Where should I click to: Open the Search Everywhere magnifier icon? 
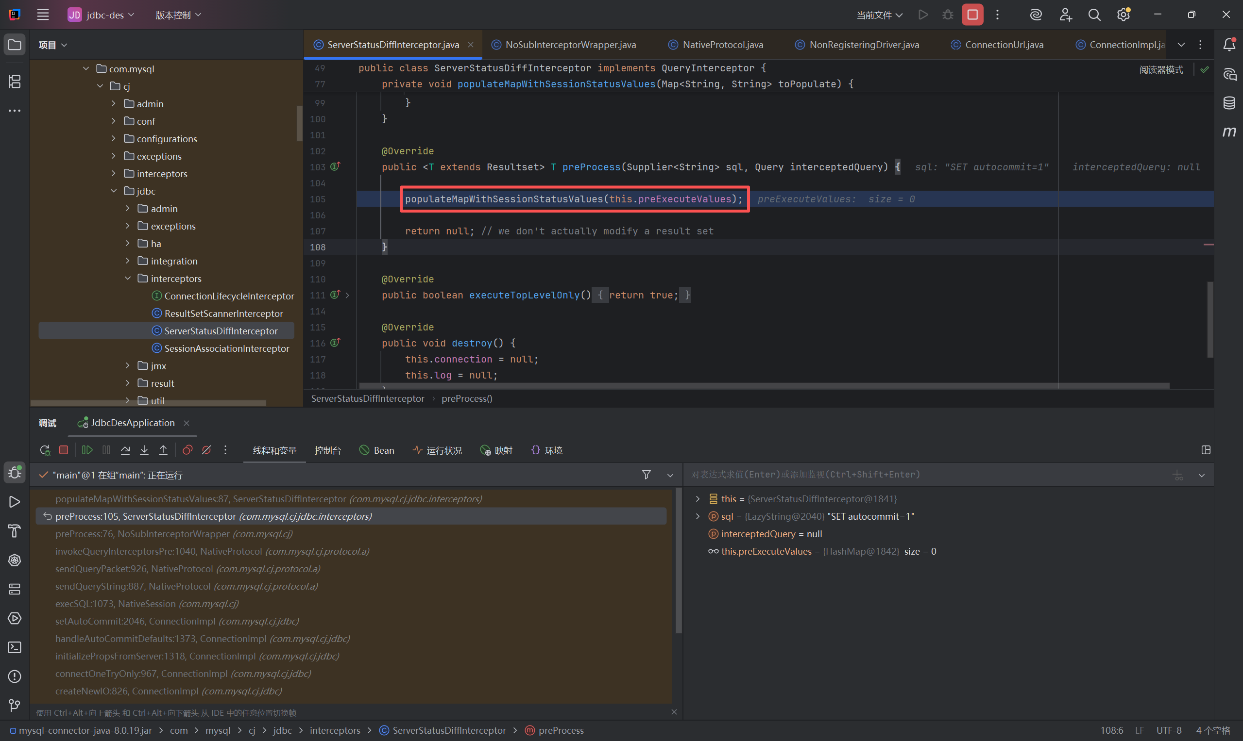1094,15
